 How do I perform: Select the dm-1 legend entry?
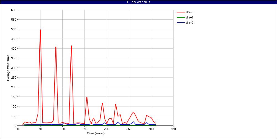coord(185,17)
